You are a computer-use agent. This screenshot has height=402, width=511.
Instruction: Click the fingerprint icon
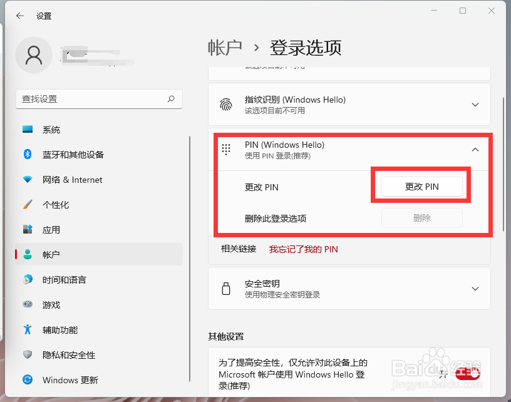coord(226,105)
